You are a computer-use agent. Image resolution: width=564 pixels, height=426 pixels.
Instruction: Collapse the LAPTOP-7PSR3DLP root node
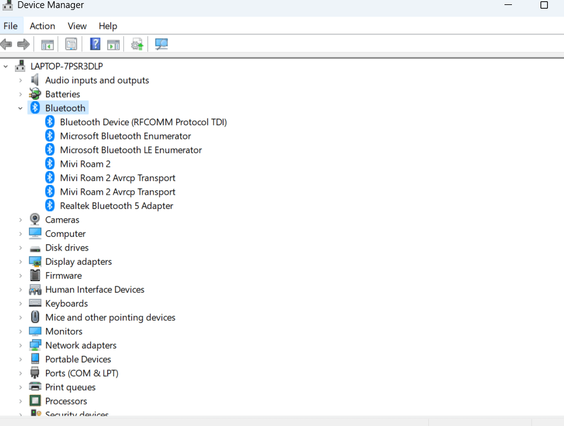6,66
